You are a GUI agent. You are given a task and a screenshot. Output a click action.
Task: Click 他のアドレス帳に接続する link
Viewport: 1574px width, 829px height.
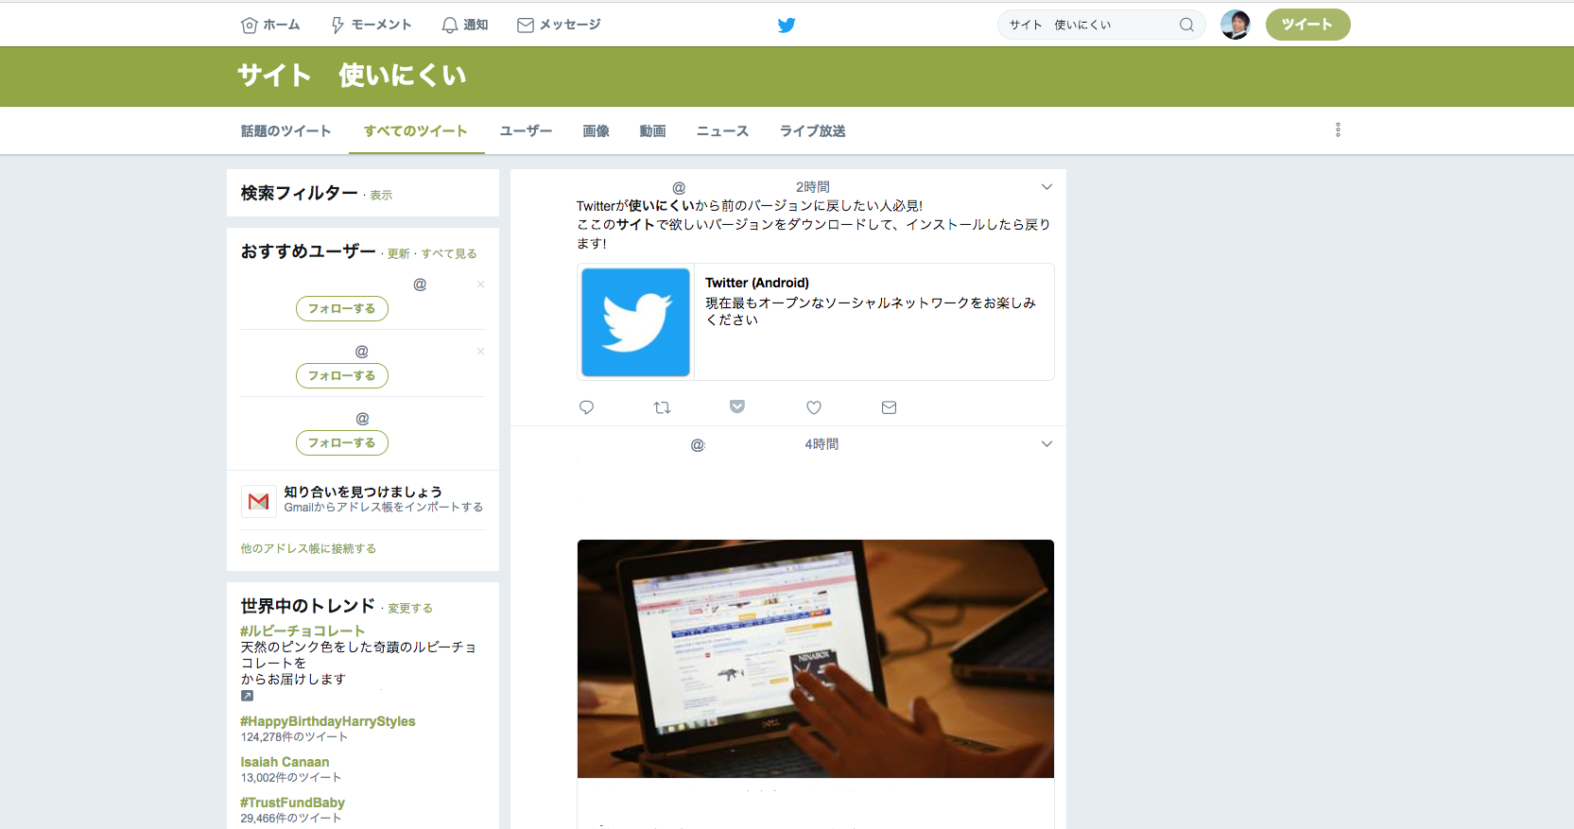[308, 548]
